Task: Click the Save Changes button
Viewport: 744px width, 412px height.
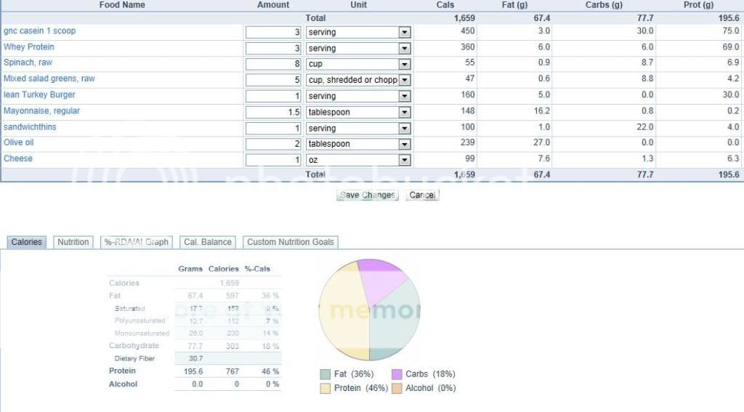Action: 367,195
